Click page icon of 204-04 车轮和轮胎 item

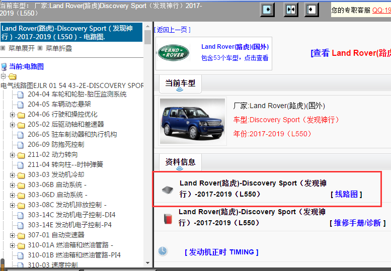21,95
